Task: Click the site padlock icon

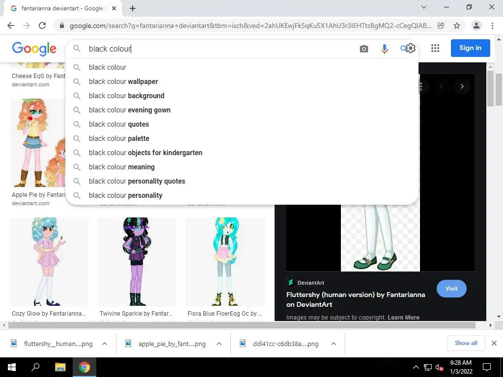Action: (62, 26)
